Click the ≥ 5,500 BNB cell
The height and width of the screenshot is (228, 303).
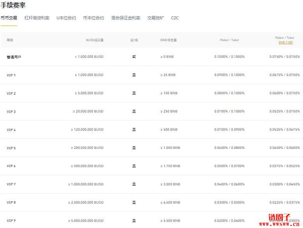click(x=170, y=221)
